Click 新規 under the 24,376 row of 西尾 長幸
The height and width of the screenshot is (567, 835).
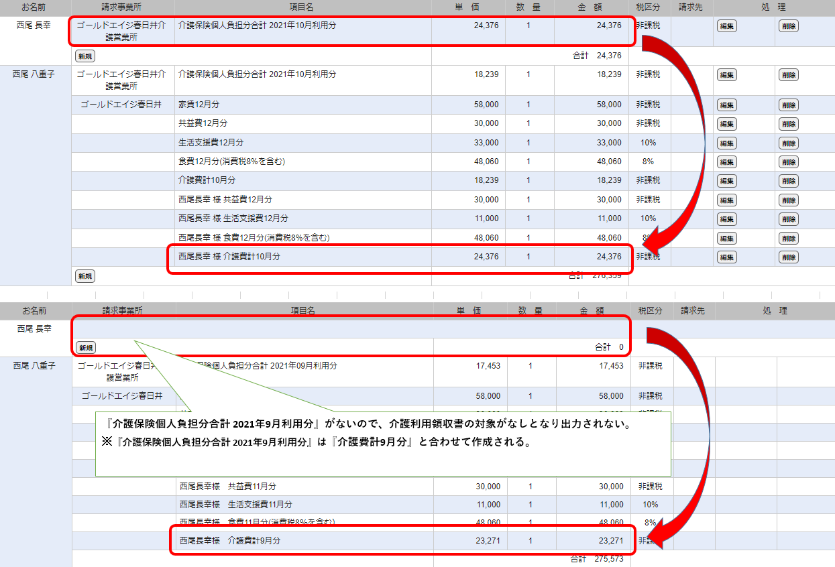(x=85, y=56)
